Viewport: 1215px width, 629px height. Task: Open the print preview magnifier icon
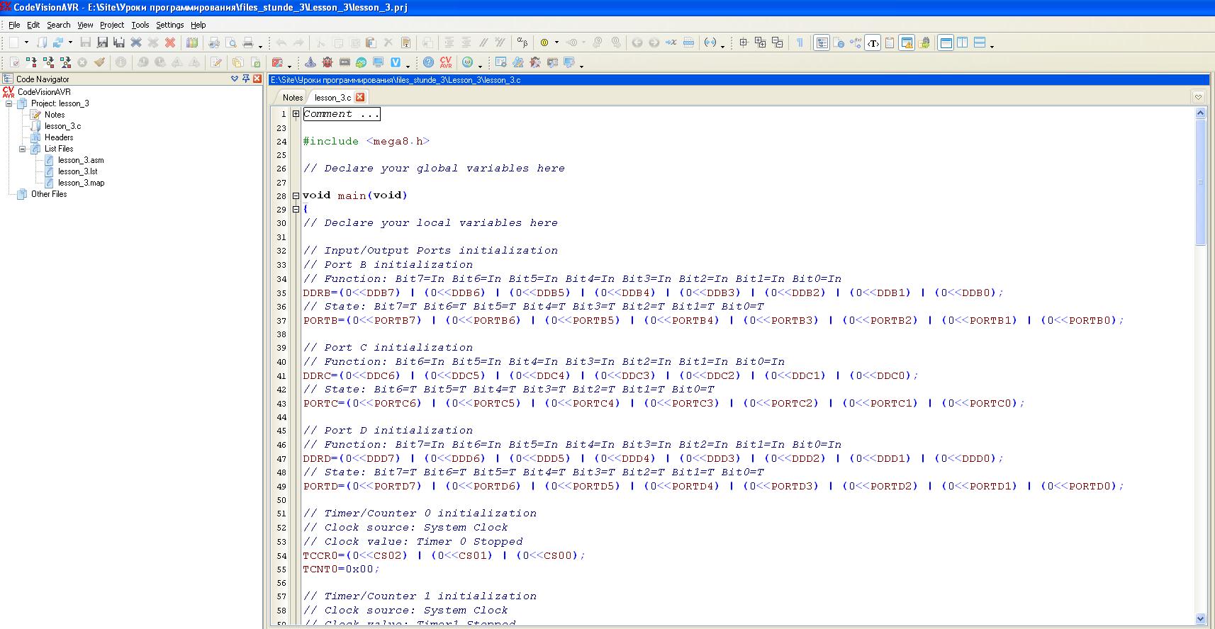tap(231, 42)
